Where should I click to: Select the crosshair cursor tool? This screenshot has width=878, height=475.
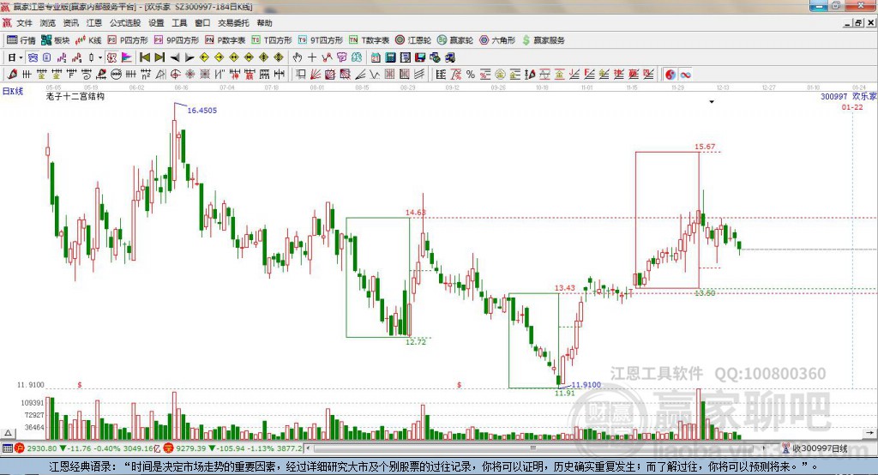coord(312,57)
